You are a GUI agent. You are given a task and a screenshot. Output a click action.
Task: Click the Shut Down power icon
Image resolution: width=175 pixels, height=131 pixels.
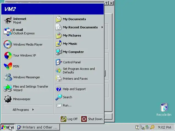(84, 119)
